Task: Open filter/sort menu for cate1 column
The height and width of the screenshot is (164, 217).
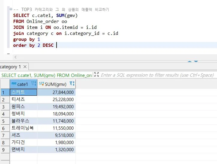Action: click(34, 83)
